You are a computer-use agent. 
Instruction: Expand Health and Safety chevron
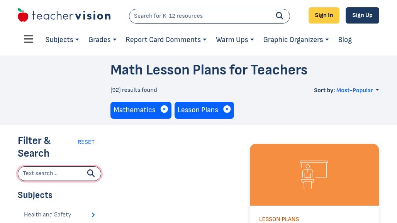(x=93, y=215)
